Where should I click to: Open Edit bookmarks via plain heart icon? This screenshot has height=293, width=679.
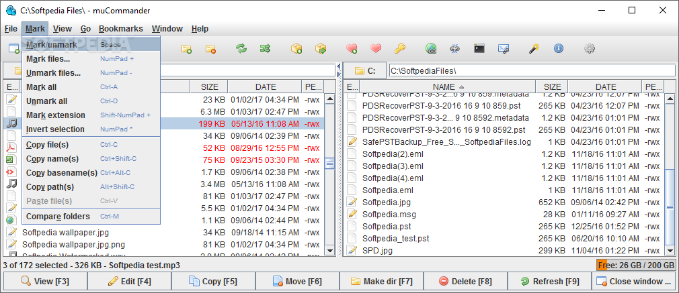pyautogui.click(x=376, y=48)
